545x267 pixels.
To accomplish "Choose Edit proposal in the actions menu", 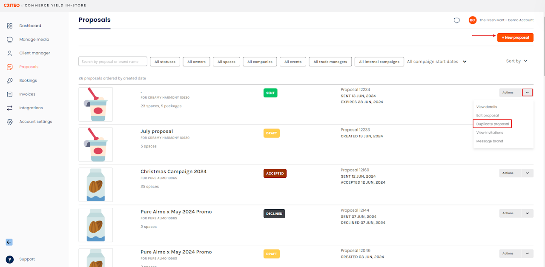I will point(488,115).
